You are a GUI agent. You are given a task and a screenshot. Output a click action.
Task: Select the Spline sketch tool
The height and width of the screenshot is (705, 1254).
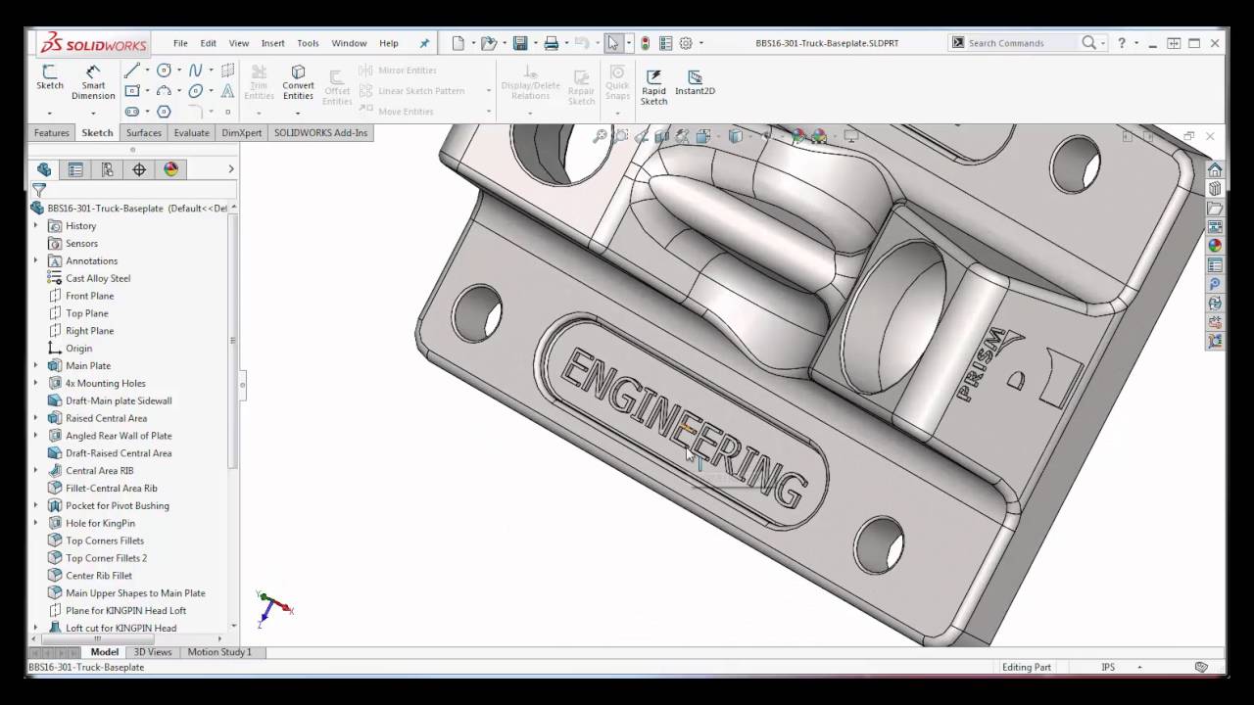point(196,70)
